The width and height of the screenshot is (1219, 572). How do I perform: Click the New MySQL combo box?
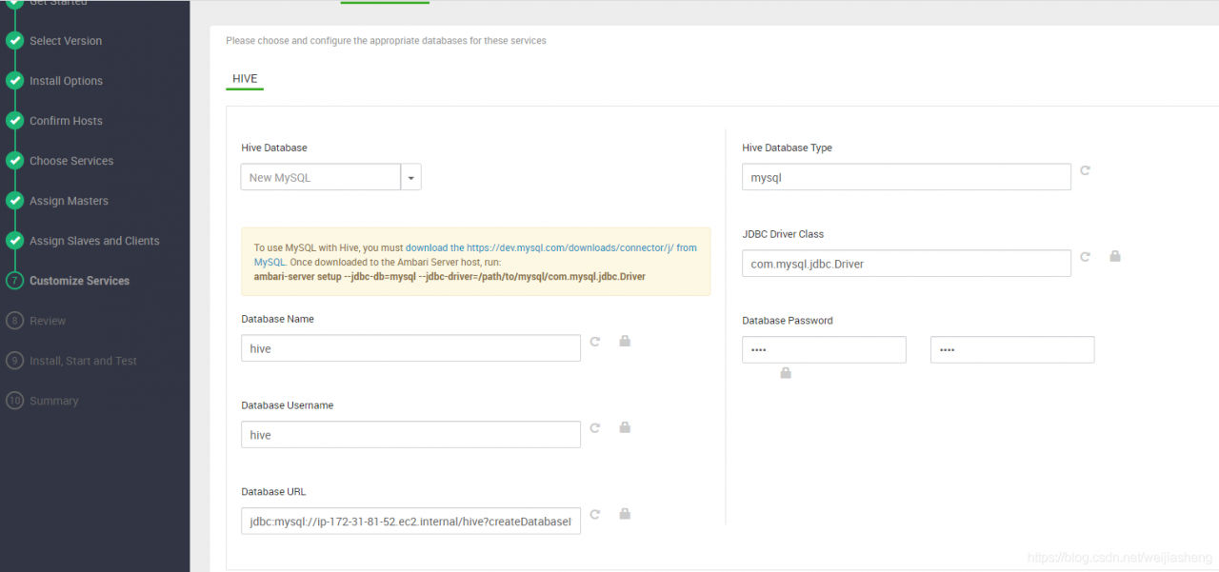pos(320,177)
